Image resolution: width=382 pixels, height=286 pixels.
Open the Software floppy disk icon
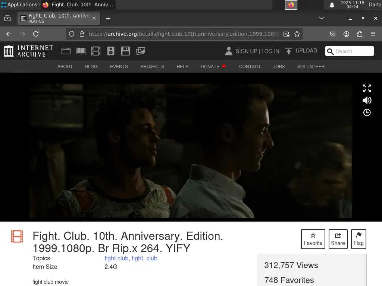(x=126, y=51)
